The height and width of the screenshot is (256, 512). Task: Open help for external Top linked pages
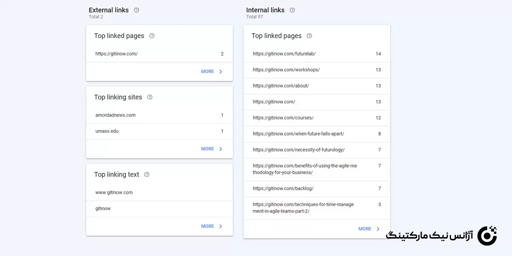point(152,36)
